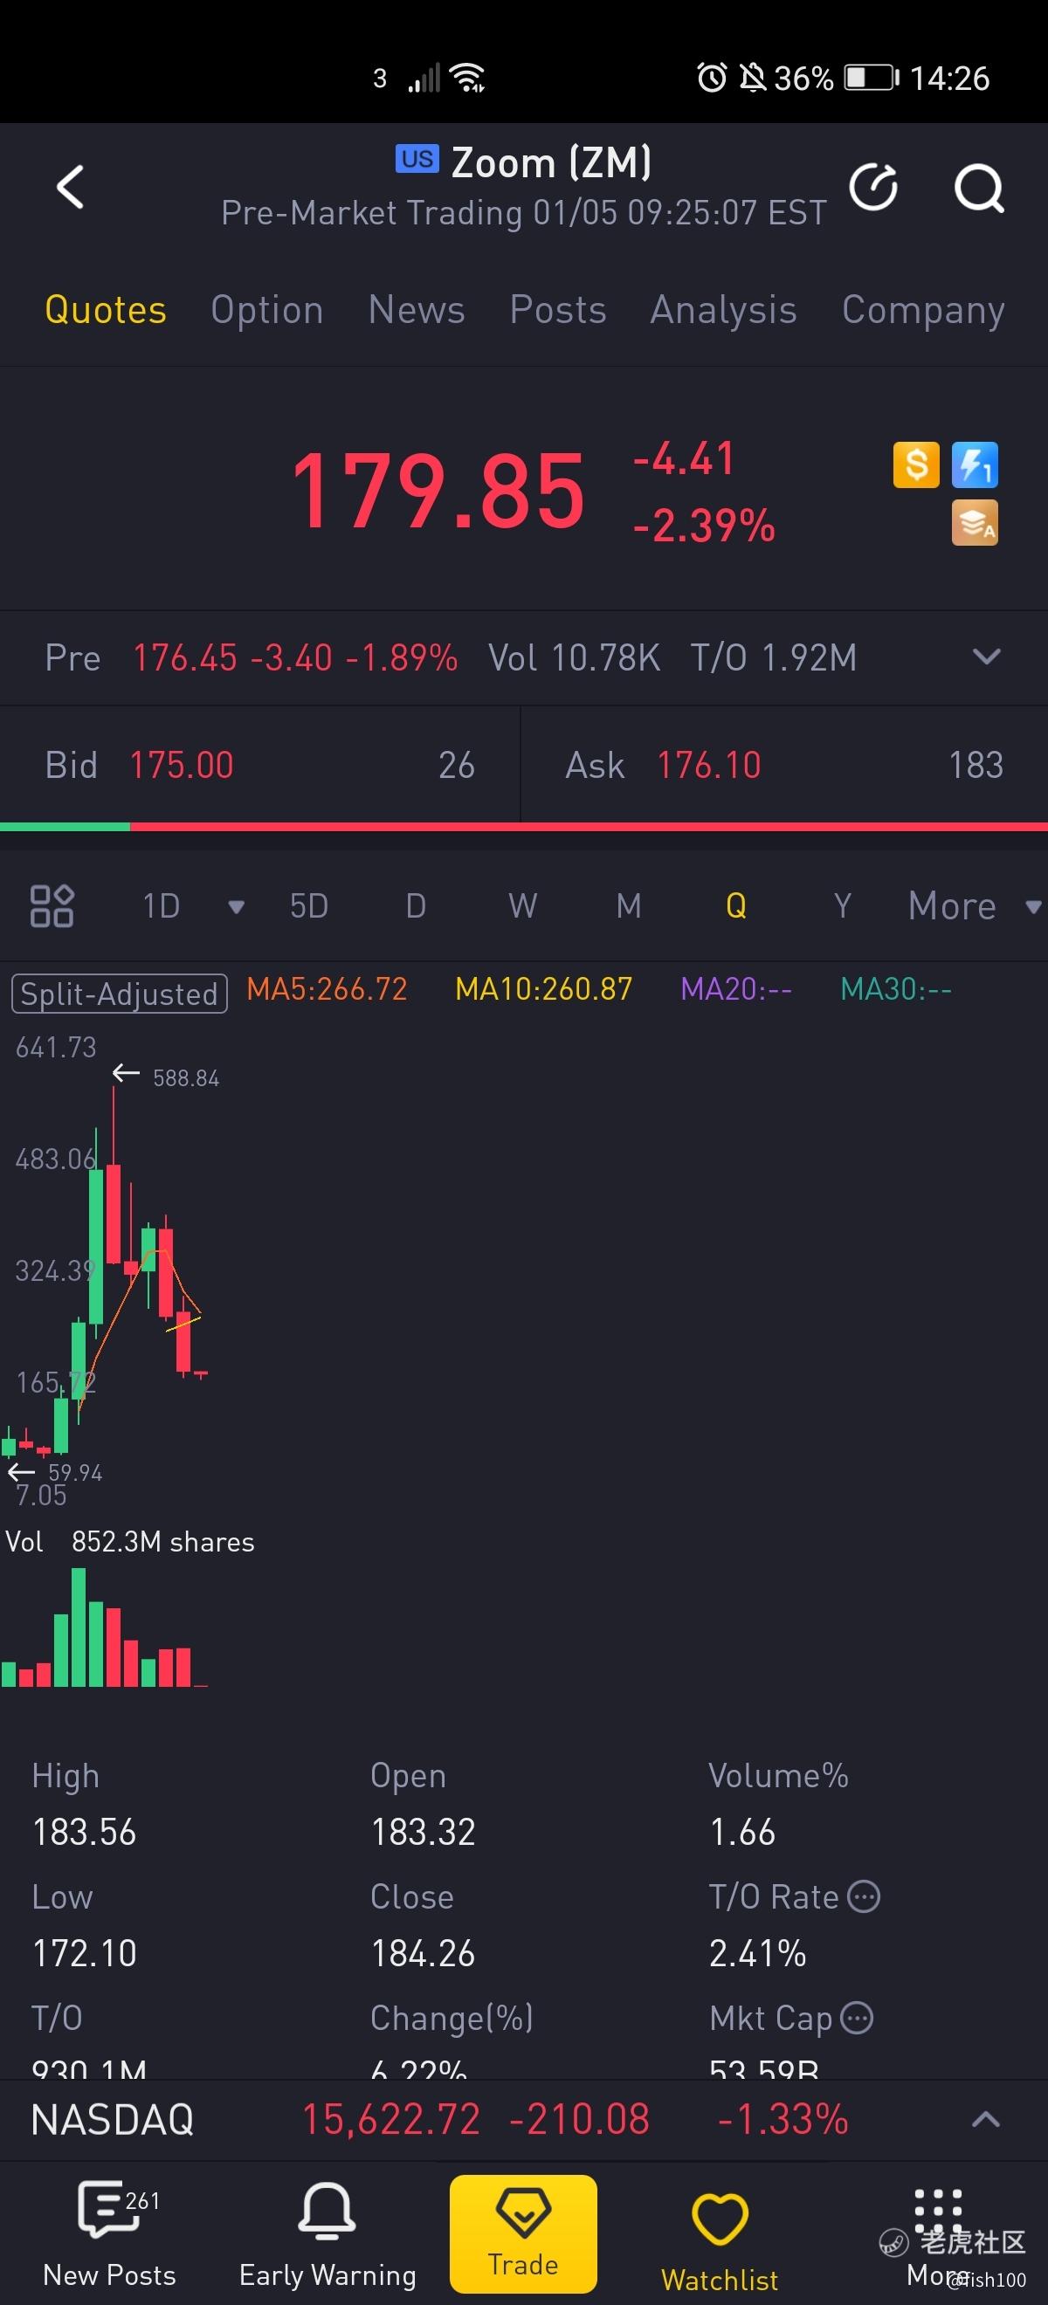Tap the Volume% 1.66 value
Viewport: 1048px width, 2305px height.
tap(742, 1832)
